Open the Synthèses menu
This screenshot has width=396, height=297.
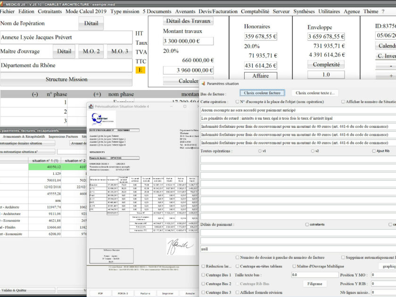(304, 11)
